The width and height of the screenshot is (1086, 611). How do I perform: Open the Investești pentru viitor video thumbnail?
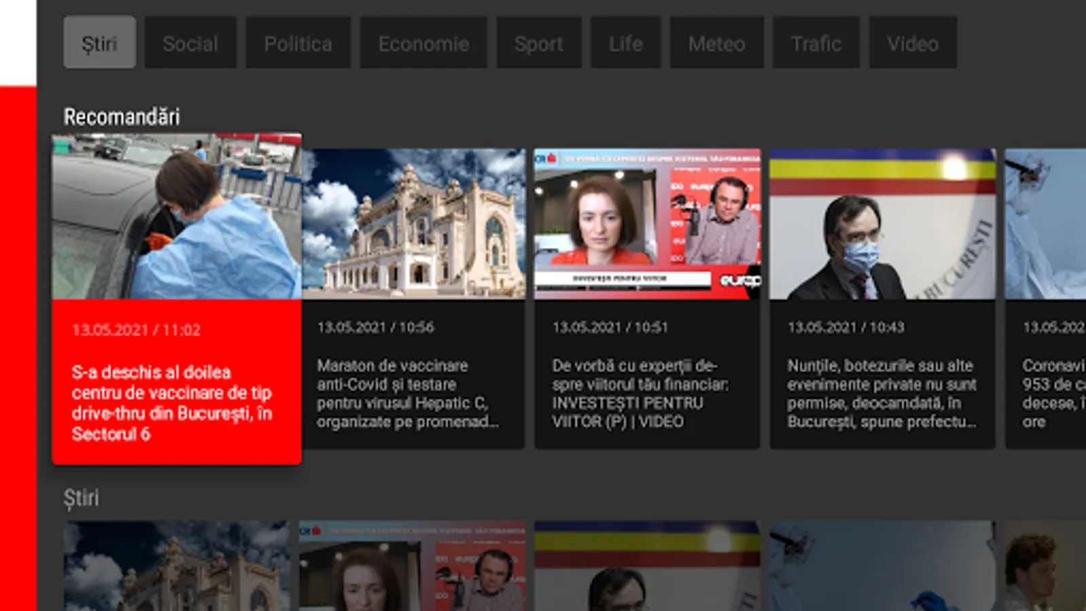coord(648,224)
